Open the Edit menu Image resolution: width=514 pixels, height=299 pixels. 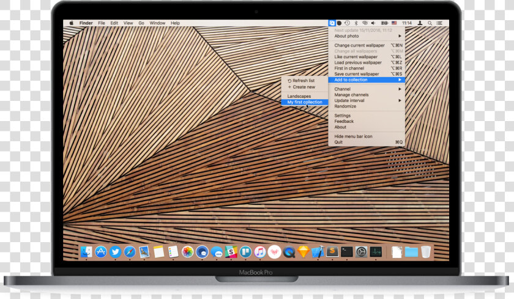pyautogui.click(x=114, y=23)
